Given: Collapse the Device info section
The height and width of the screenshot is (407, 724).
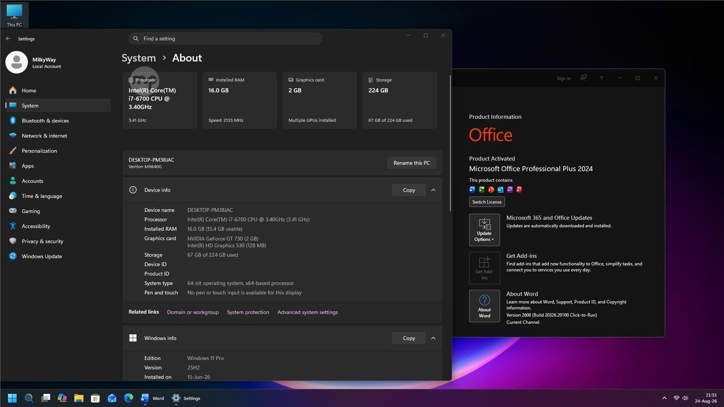Looking at the screenshot, I should [433, 190].
